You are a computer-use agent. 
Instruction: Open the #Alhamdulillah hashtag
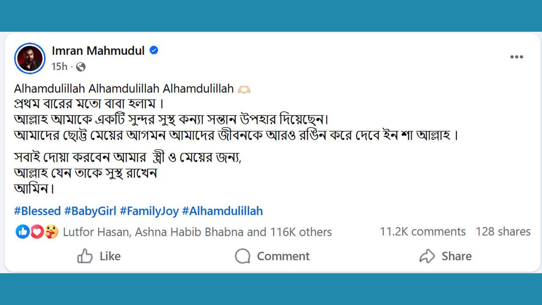[222, 211]
